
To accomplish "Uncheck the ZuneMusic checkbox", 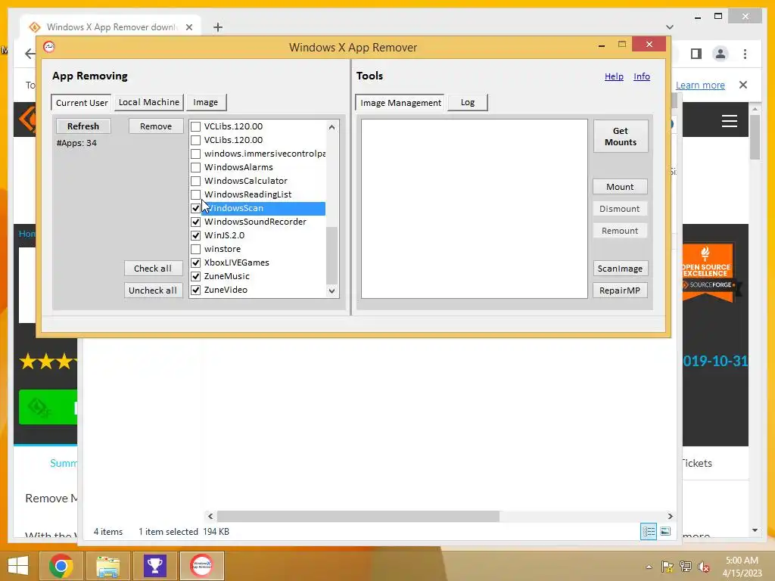I will 196,276.
